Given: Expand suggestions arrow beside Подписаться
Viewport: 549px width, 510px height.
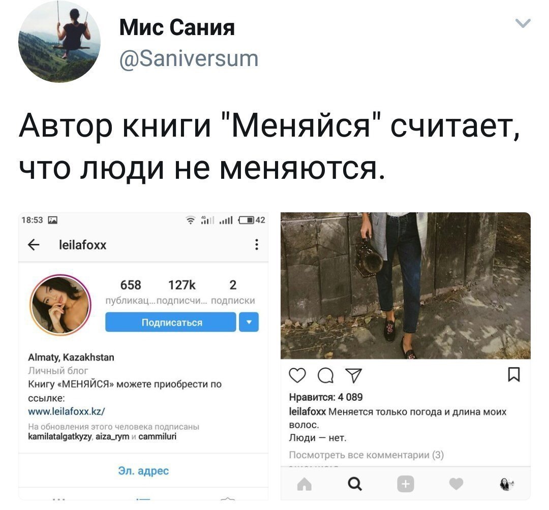Looking at the screenshot, I should [x=249, y=322].
